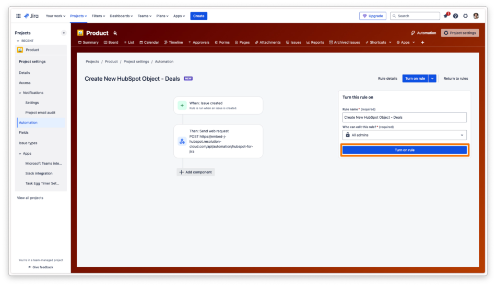Click the Product project avatar in sidebar
The width and height of the screenshot is (496, 286).
click(20, 50)
